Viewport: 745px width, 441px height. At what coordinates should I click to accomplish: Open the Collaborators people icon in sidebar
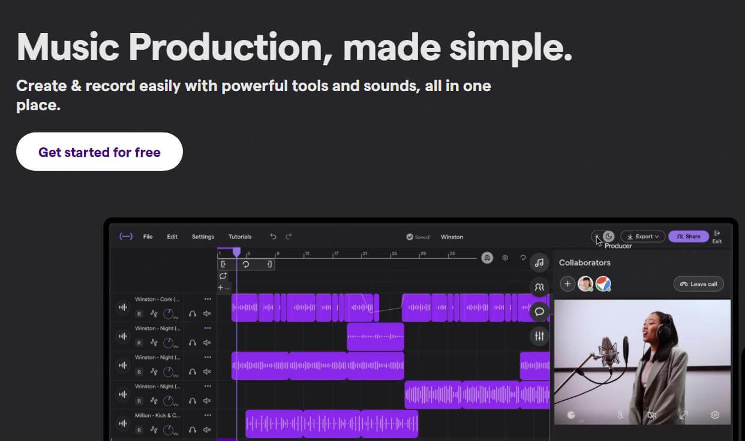[539, 286]
